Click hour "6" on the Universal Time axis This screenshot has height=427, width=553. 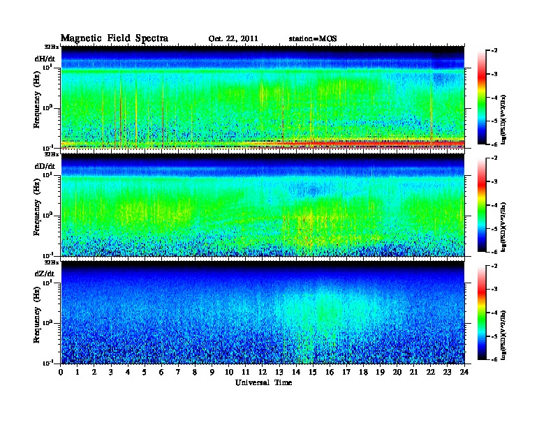(161, 372)
